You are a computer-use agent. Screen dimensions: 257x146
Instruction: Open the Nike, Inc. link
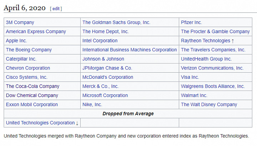pyautogui.click(x=92, y=105)
